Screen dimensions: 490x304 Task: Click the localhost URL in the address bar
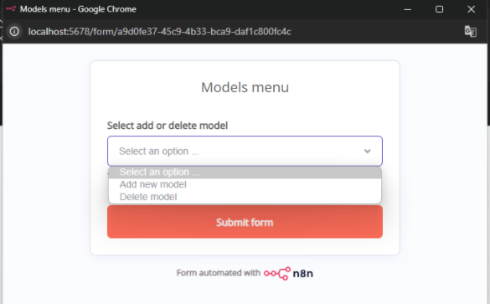coord(159,32)
